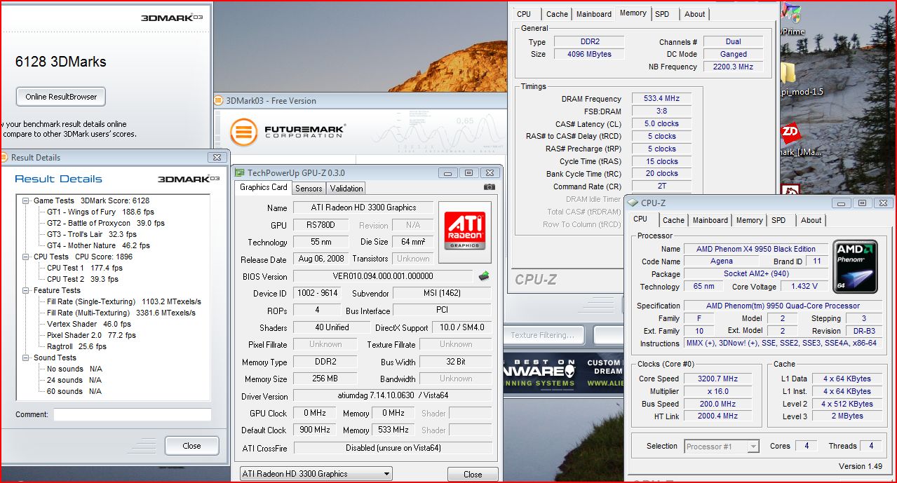The width and height of the screenshot is (897, 483).
Task: Collapse the Feature Tests tree node
Action: pos(27,290)
